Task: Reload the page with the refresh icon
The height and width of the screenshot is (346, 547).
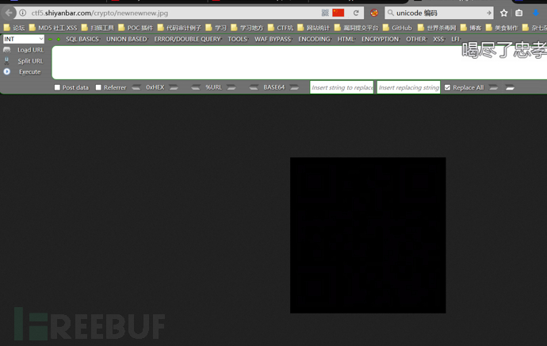Action: 356,13
